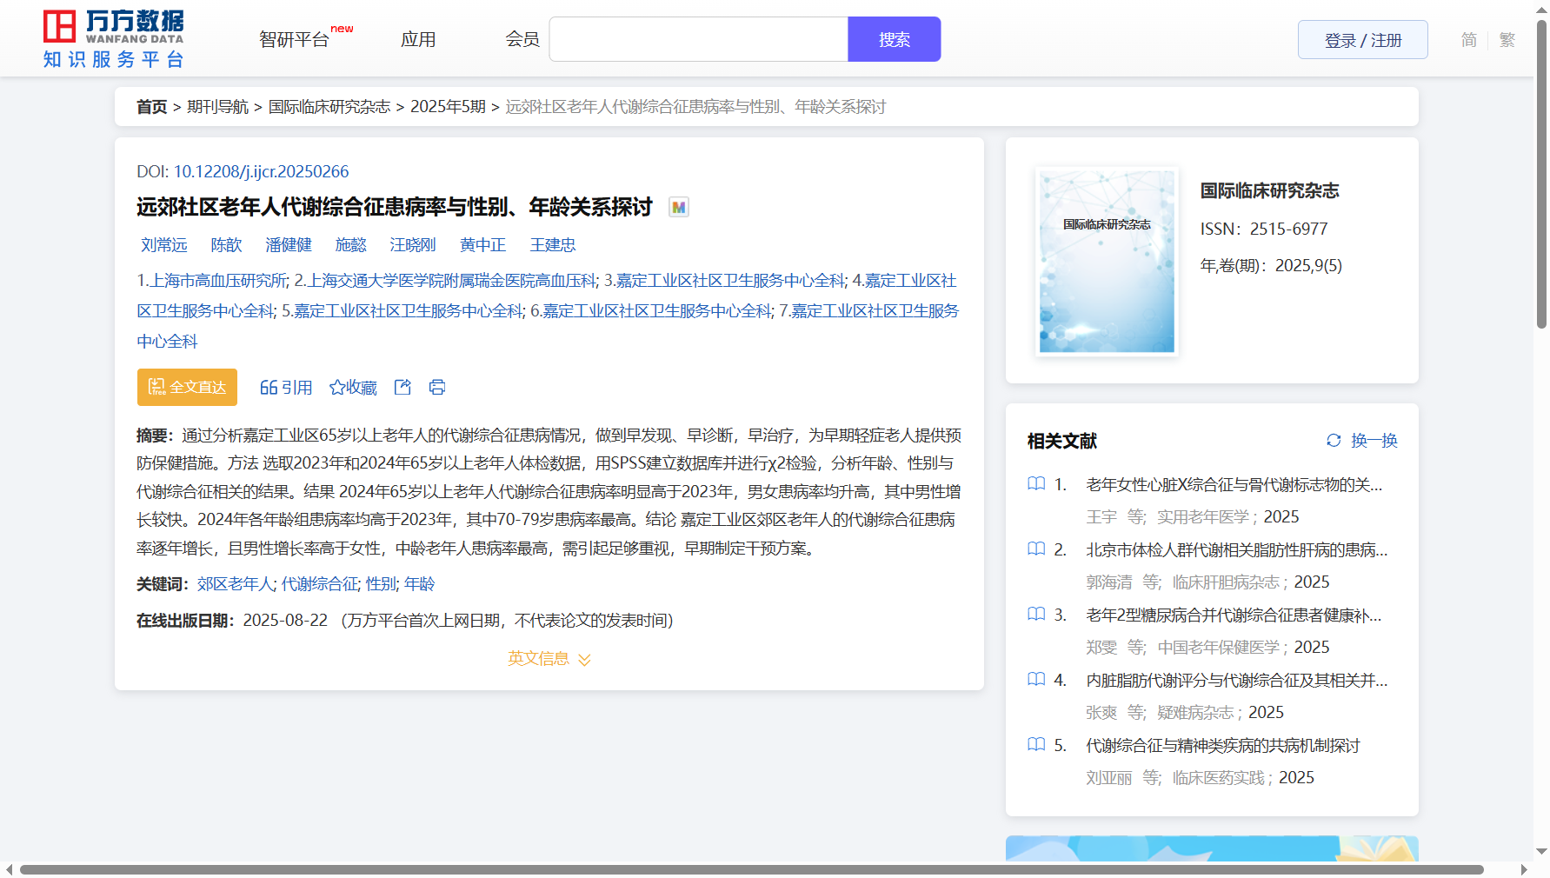Open the 应用 menu item
Screen dimensions: 1550x878
(418, 40)
